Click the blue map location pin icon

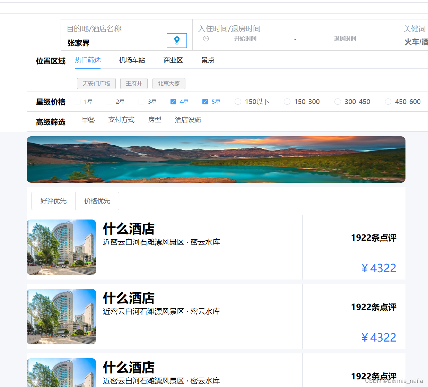pos(176,41)
